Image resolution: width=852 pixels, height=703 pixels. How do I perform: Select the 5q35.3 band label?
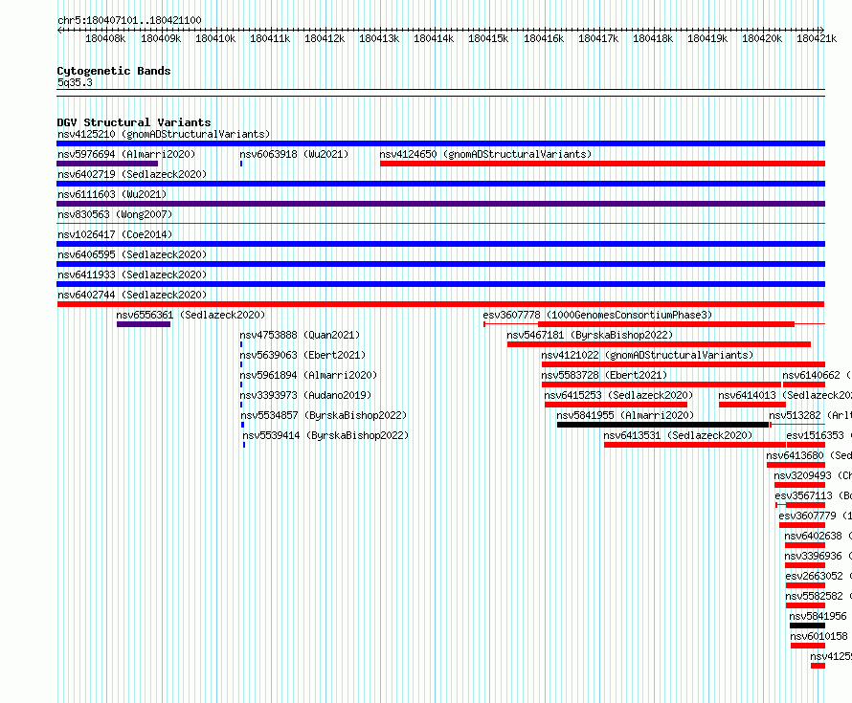tap(75, 83)
